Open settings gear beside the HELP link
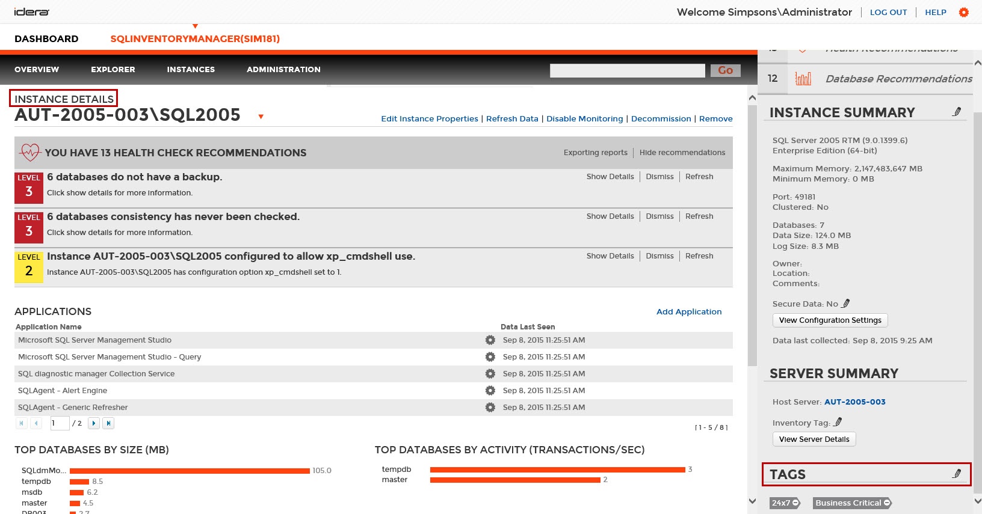Image resolution: width=982 pixels, height=514 pixels. coord(964,12)
